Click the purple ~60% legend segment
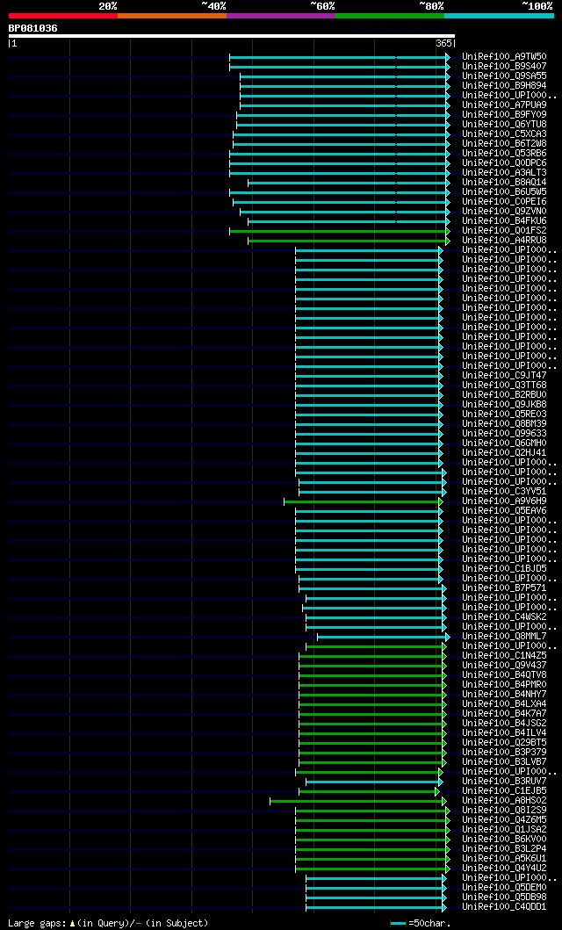Image resolution: width=562 pixels, height=930 pixels. point(281,16)
